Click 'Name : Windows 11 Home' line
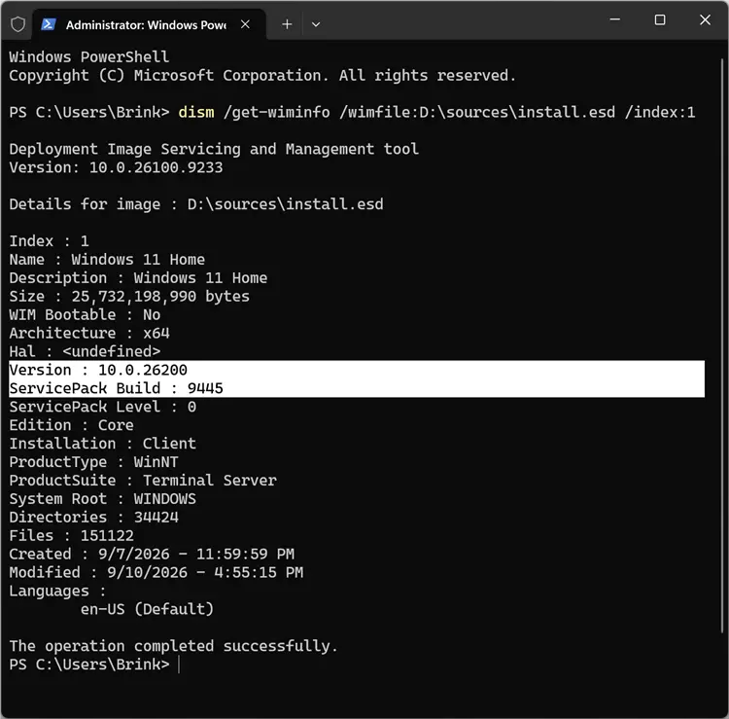This screenshot has height=719, width=729. tap(107, 260)
